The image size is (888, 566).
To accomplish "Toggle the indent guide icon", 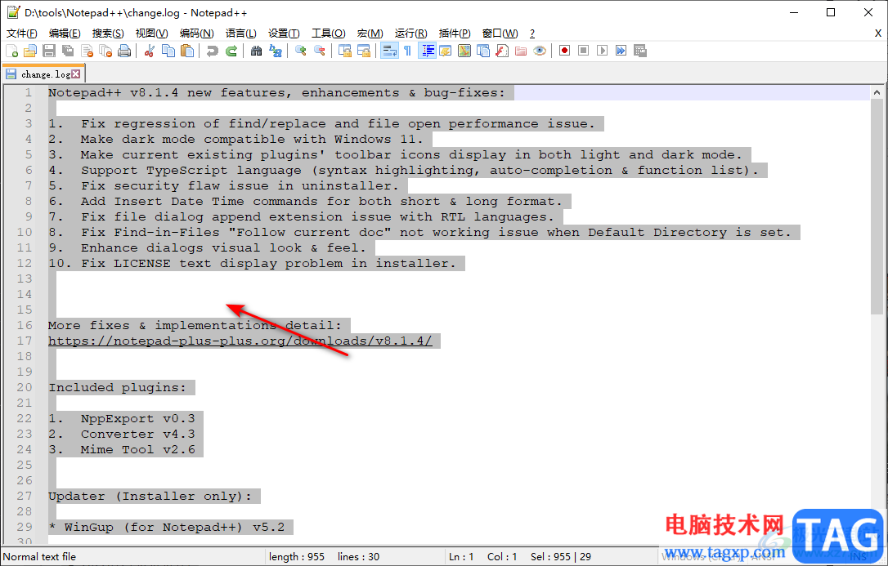I will 427,51.
